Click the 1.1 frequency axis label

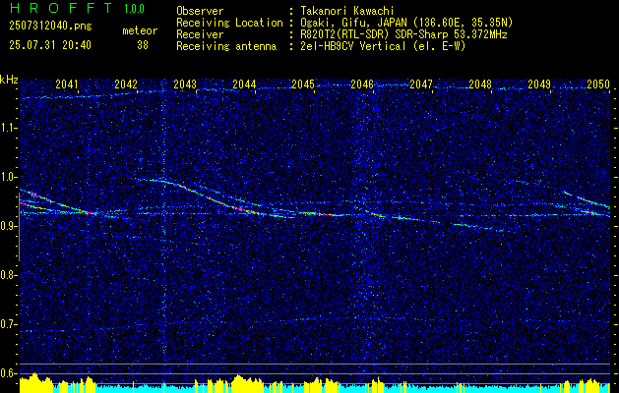(8, 128)
